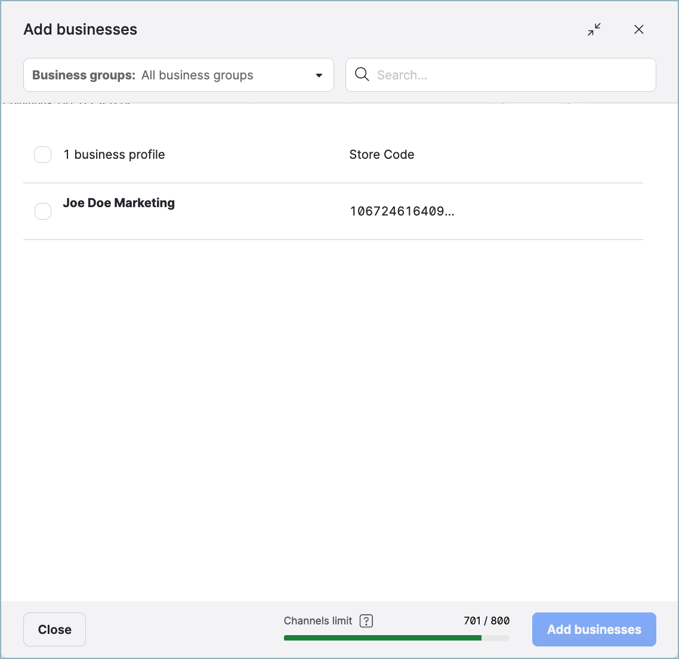Image resolution: width=679 pixels, height=659 pixels.
Task: Open the Business groups dropdown
Action: [x=178, y=75]
